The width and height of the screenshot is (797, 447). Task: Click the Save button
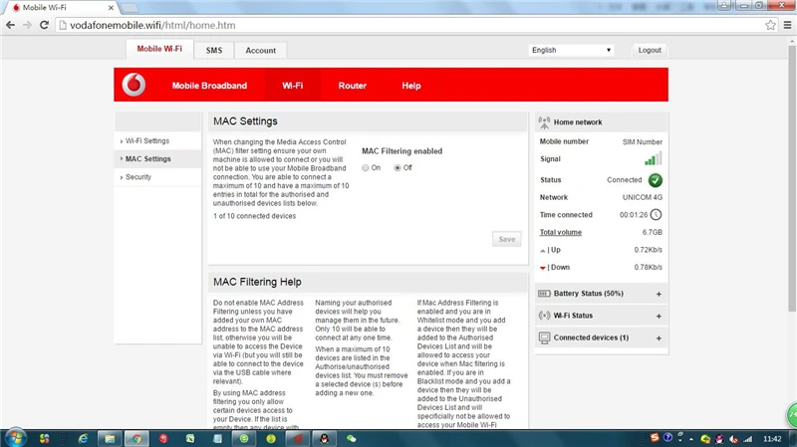[507, 239]
